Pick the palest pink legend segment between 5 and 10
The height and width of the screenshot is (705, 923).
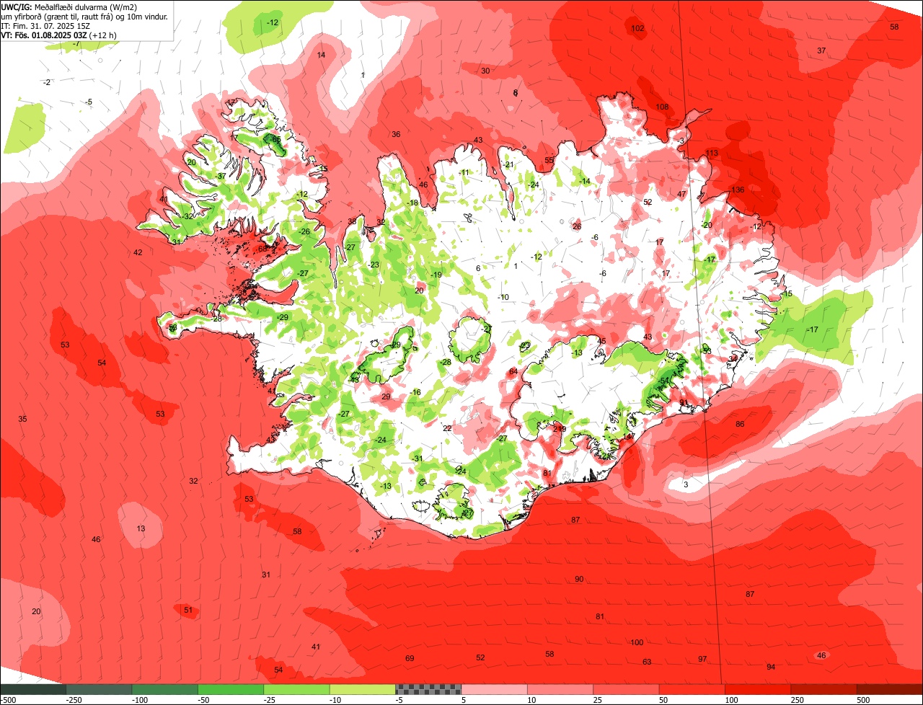pos(494,690)
